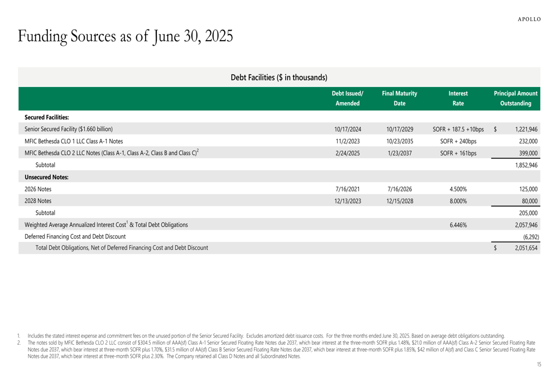Select the maturity date 12/15/2028

coord(400,201)
